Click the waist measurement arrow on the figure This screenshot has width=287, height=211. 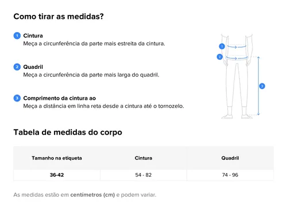(236, 46)
